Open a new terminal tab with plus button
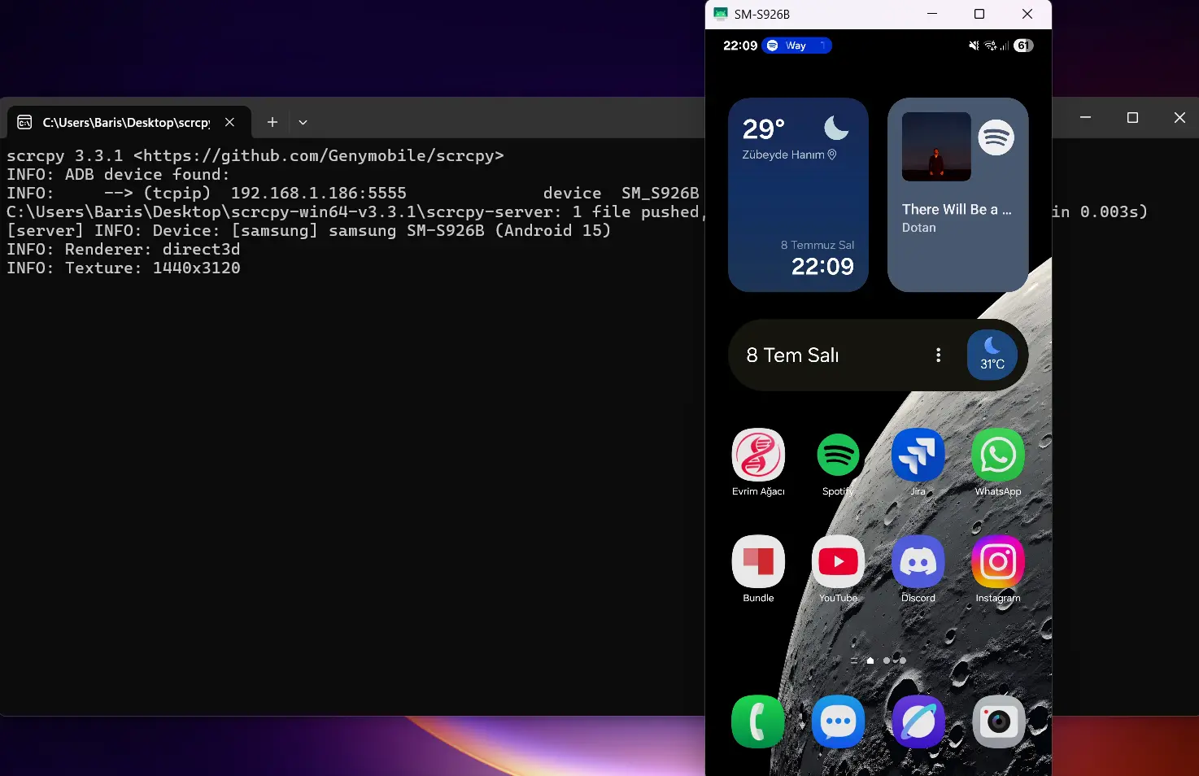Screen dimensions: 1199x776 272,122
